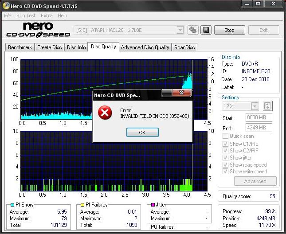Click the Nero CD-DVD Speed logo
The image size is (286, 234).
38,30
